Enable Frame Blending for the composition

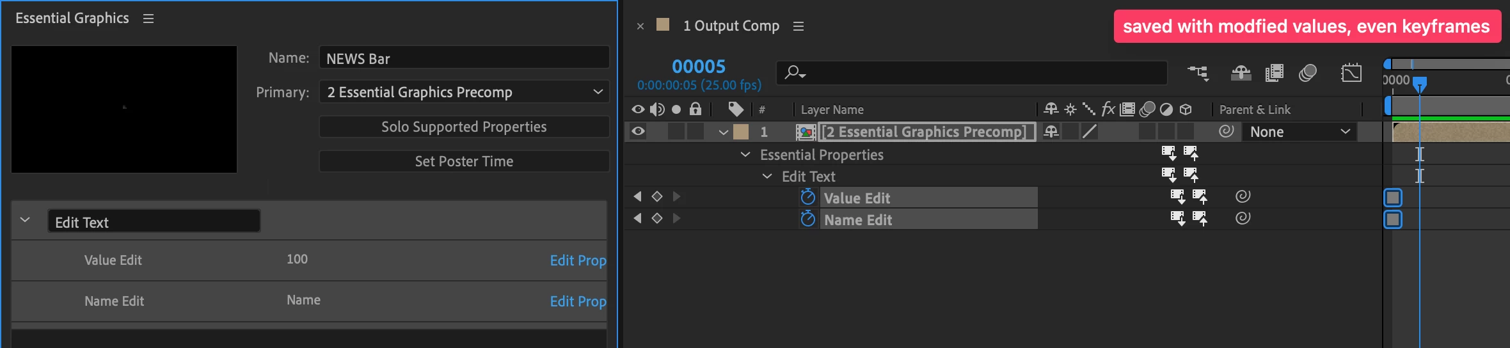[x=1274, y=73]
